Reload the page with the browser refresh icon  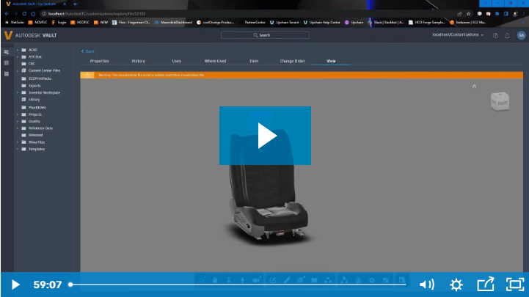[x=24, y=14]
